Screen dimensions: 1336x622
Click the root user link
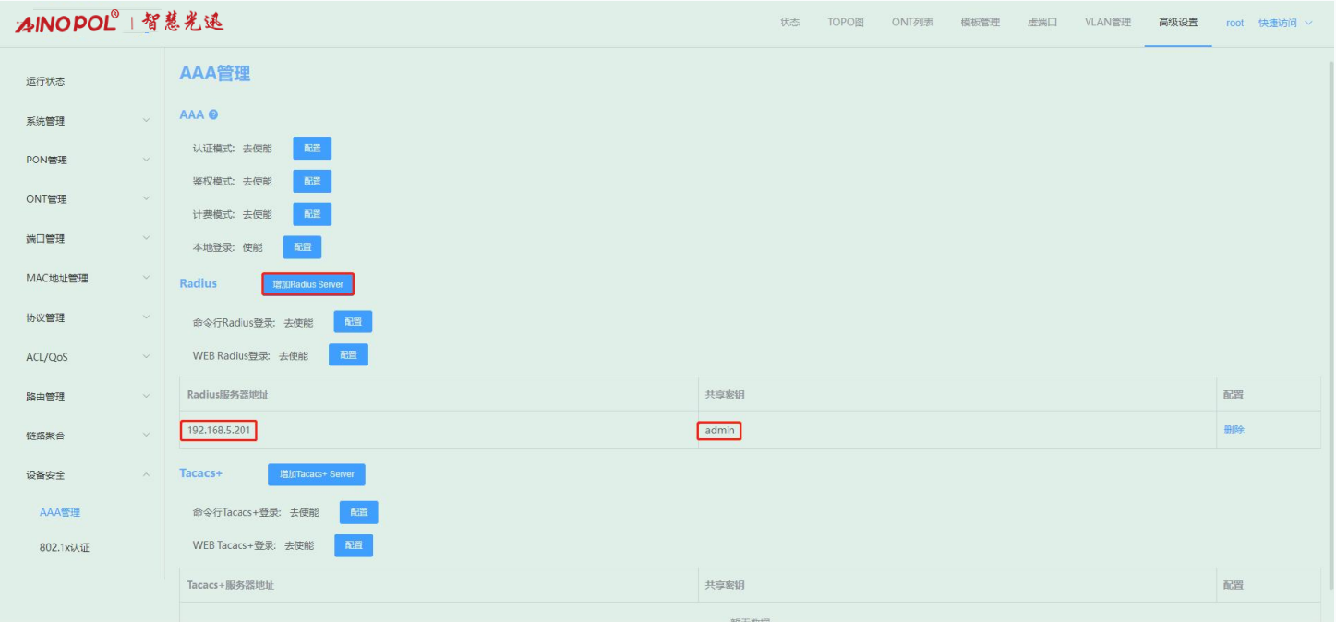[1234, 23]
